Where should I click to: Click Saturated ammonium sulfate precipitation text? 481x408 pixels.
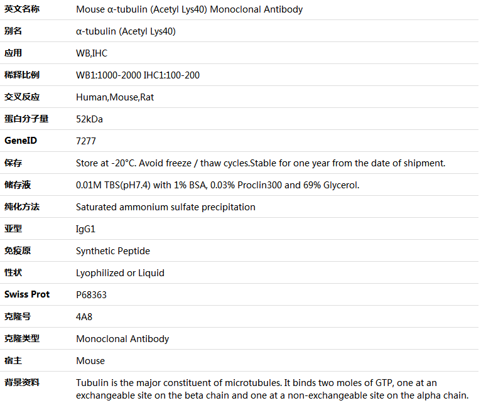(x=166, y=207)
